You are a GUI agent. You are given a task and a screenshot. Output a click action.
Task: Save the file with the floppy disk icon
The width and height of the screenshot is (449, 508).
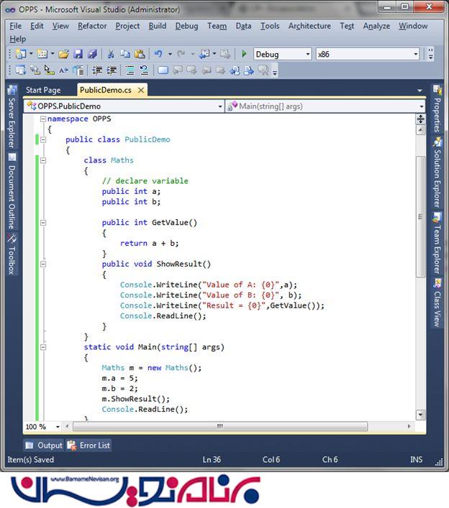(x=78, y=54)
